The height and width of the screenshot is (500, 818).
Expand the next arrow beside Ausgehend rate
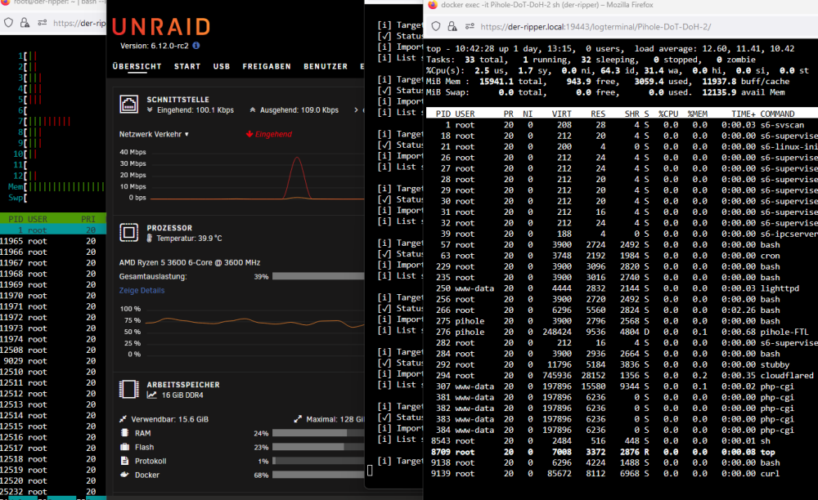357,110
